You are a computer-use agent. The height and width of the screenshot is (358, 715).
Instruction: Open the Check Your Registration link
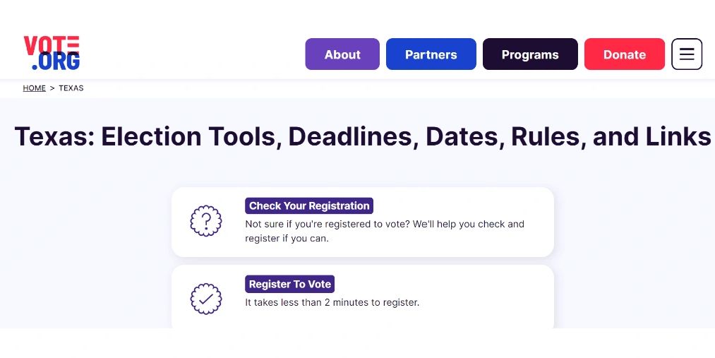pyautogui.click(x=309, y=206)
